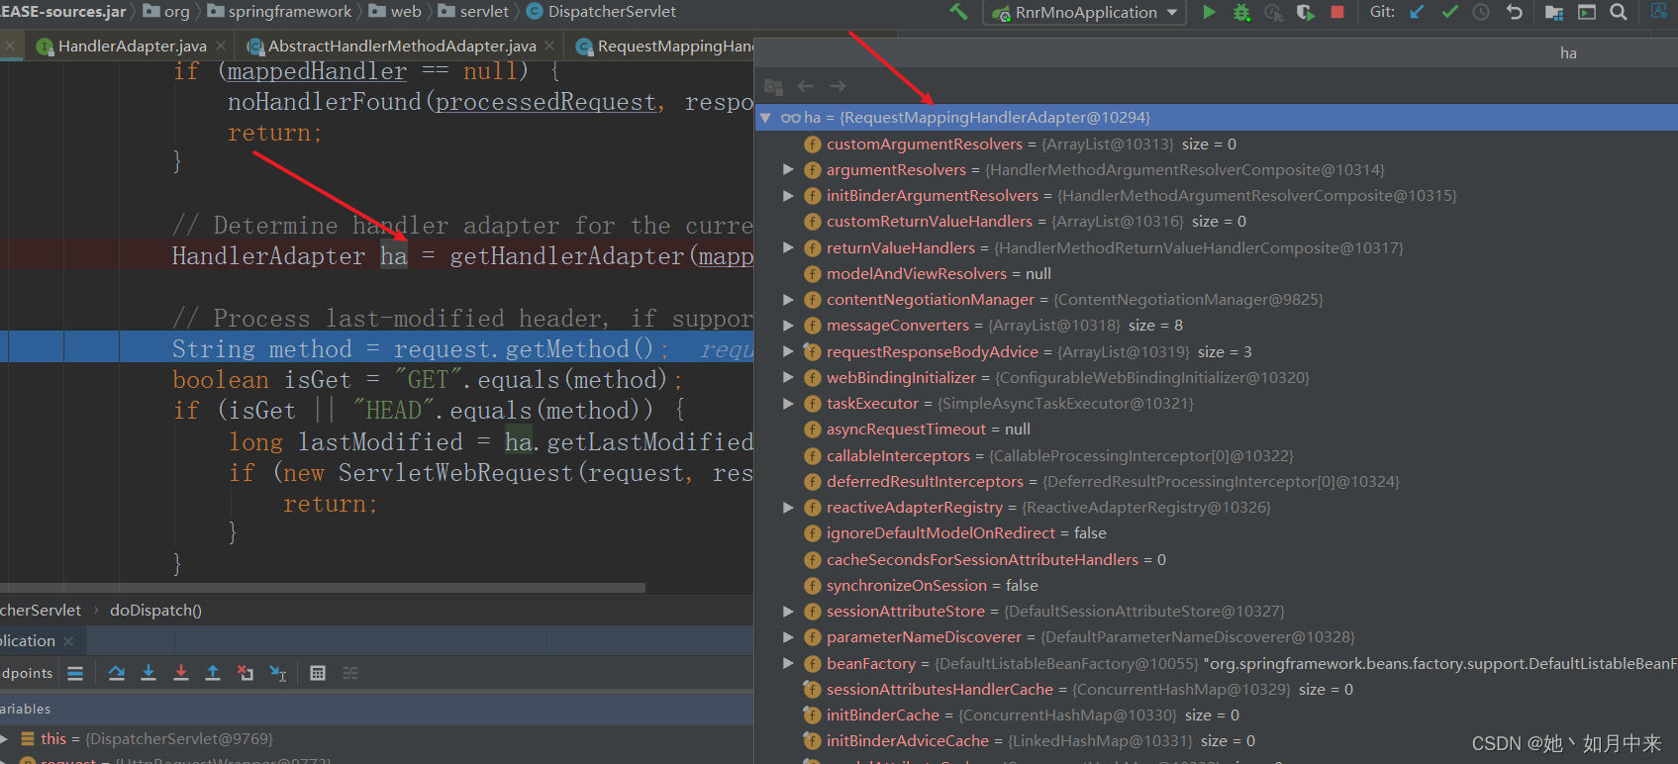1678x764 pixels.
Task: Open Project Structure folder icon
Action: pos(1554,12)
